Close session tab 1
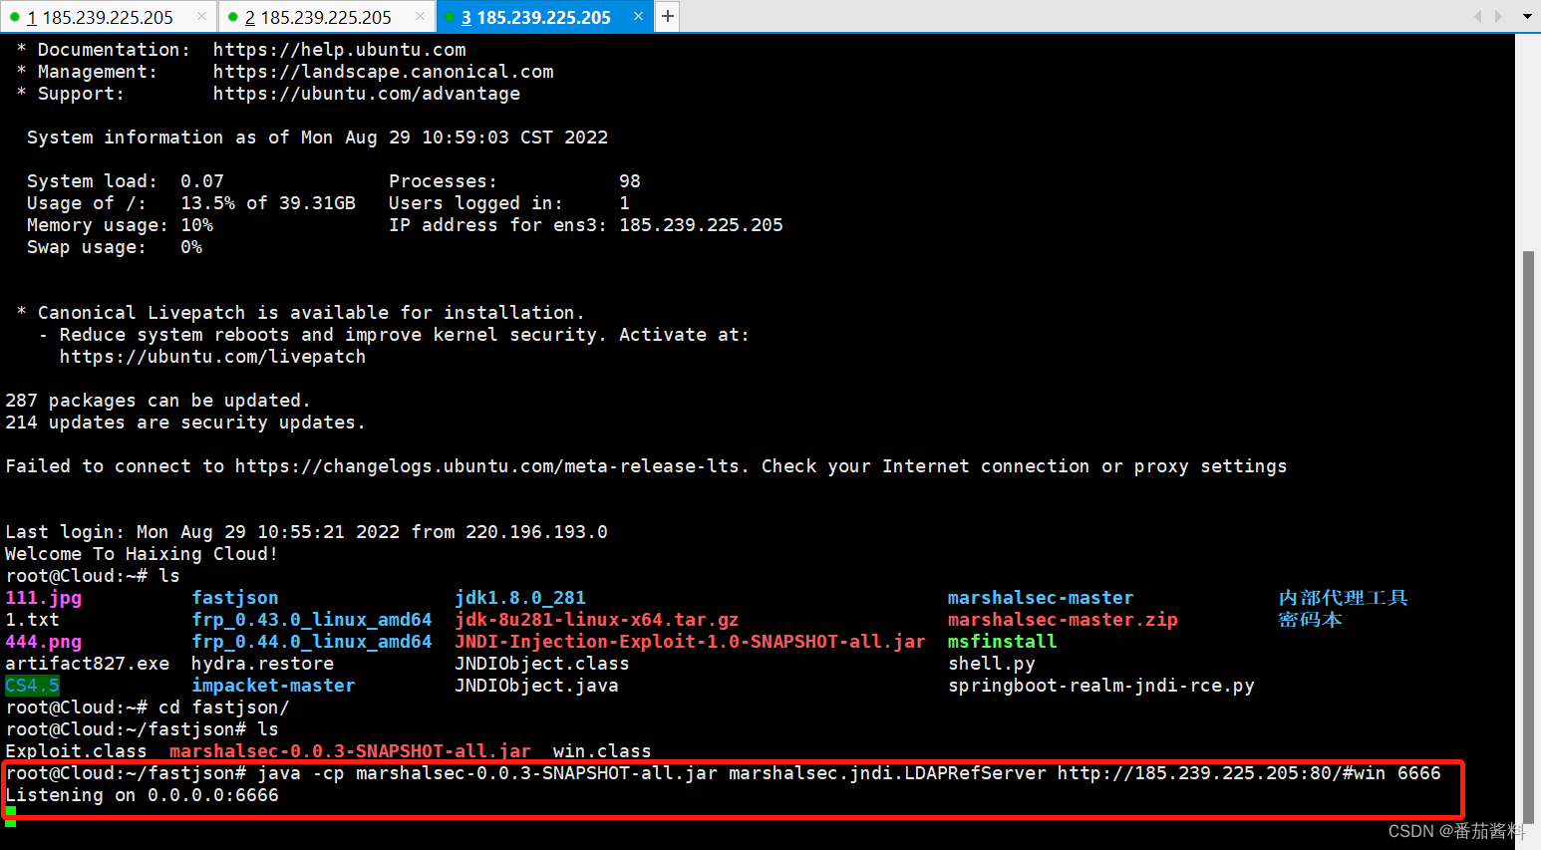This screenshot has width=1541, height=850. (x=201, y=16)
